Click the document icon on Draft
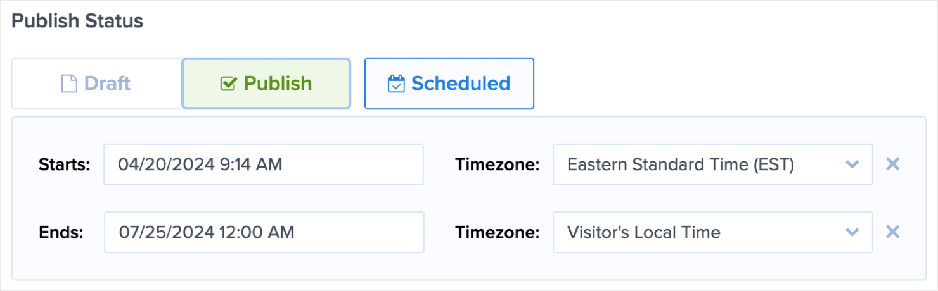938x291 pixels. (68, 84)
